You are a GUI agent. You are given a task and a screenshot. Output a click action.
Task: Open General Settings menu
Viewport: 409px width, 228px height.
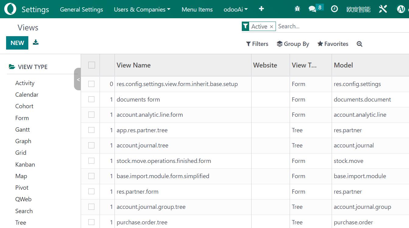[x=82, y=9]
